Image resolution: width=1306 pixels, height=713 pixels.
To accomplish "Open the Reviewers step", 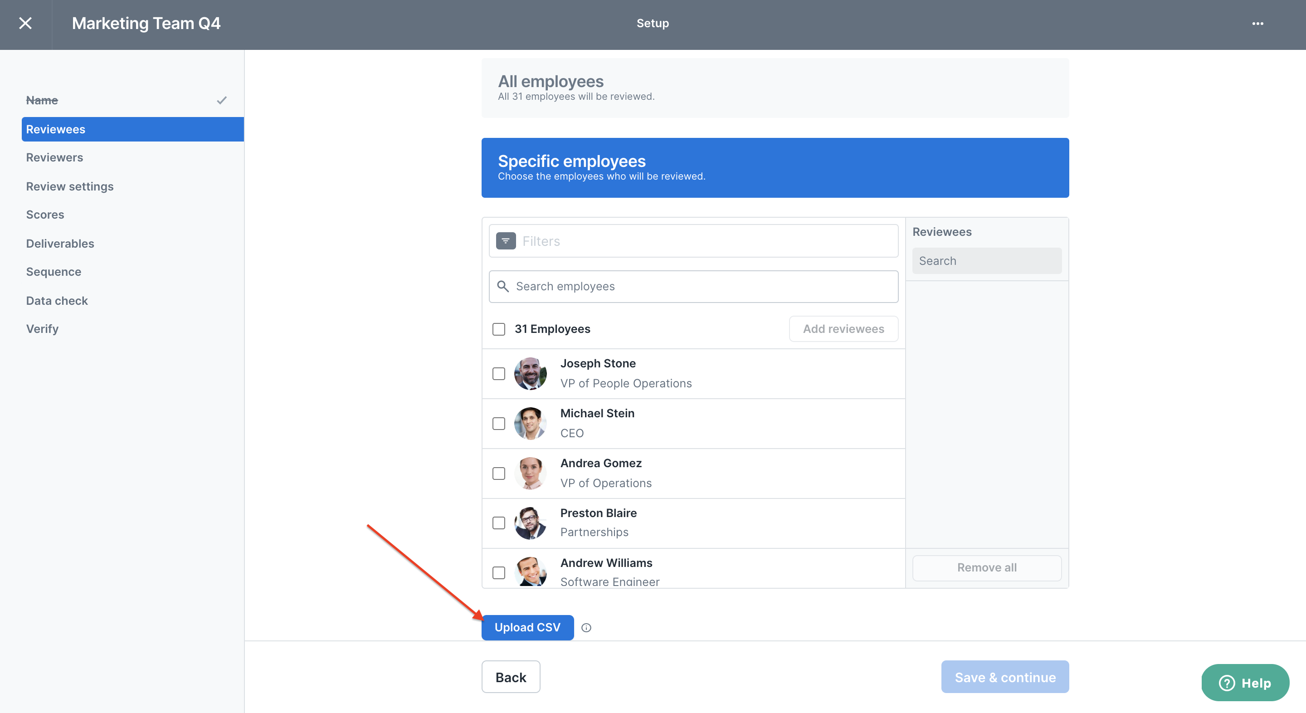I will click(55, 158).
